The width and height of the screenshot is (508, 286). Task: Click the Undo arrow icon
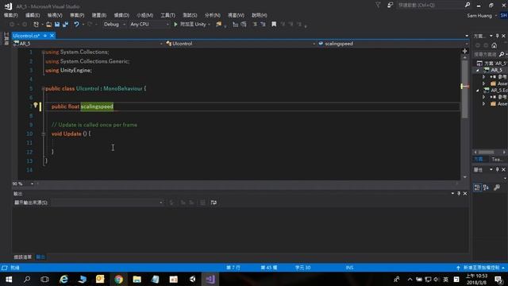click(x=76, y=25)
